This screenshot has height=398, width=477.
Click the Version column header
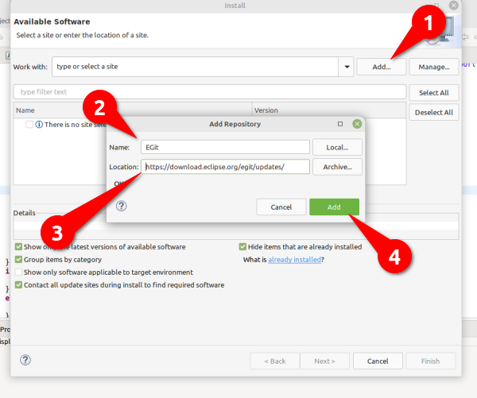tap(268, 110)
